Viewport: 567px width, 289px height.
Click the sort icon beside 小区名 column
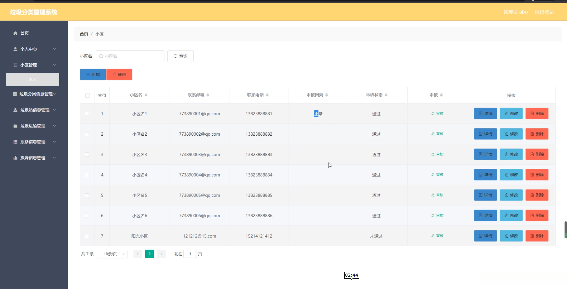(x=146, y=95)
